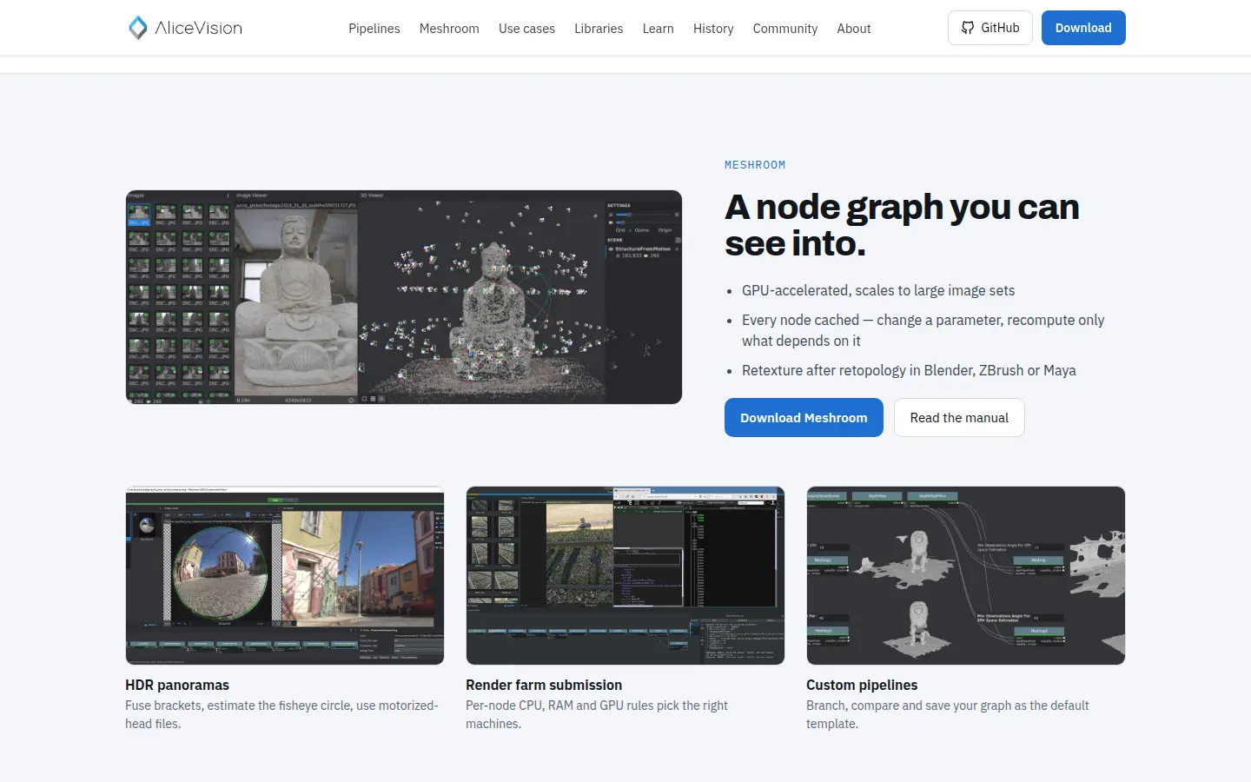Click the AliceVision wordmark text
Image resolution: width=1251 pixels, height=782 pixels.
click(x=198, y=28)
